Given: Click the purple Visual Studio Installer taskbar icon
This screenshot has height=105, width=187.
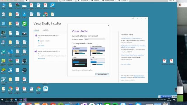Looking at the screenshot, I should 25,100.
